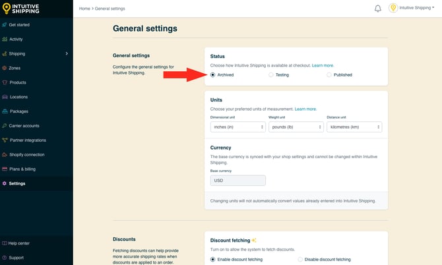Click the Locations warehouse icon

(x=5, y=97)
